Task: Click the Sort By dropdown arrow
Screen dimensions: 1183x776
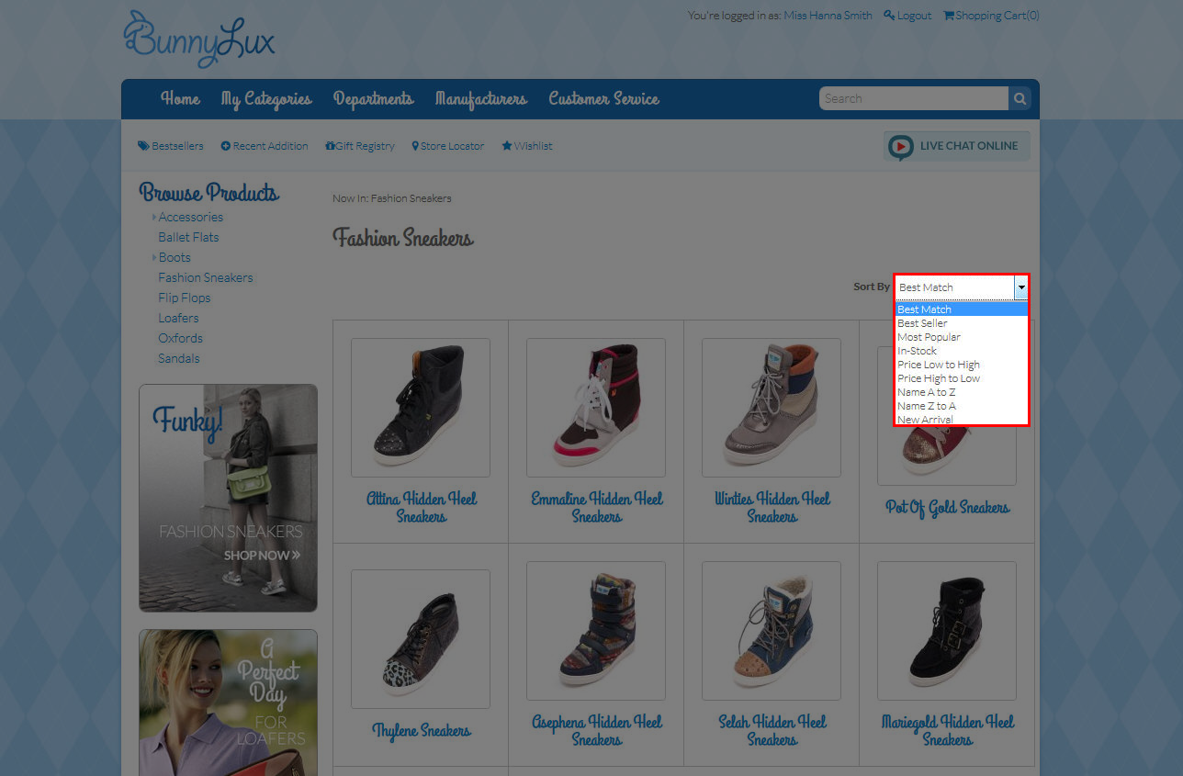Action: [1020, 287]
